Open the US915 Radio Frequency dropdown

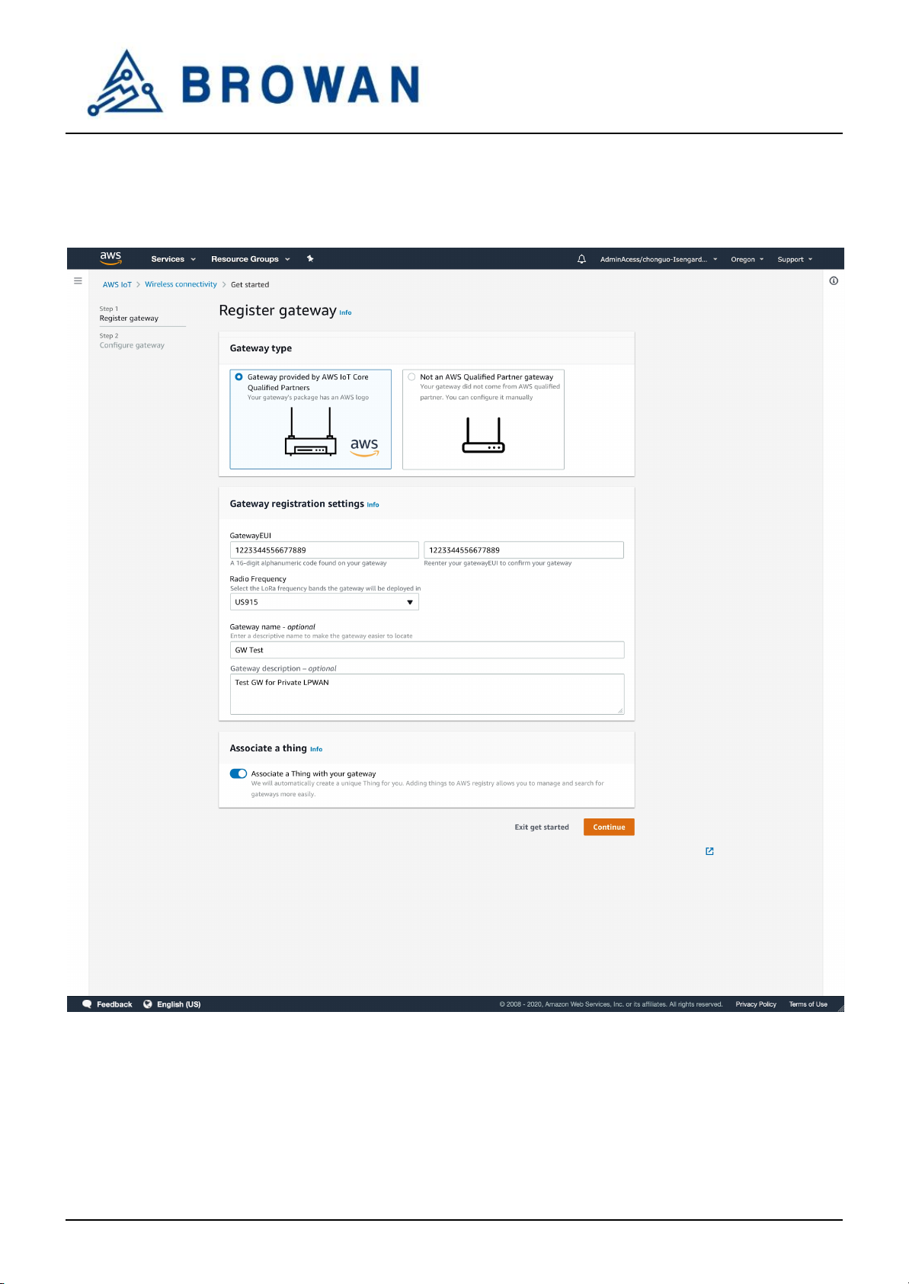tap(325, 602)
